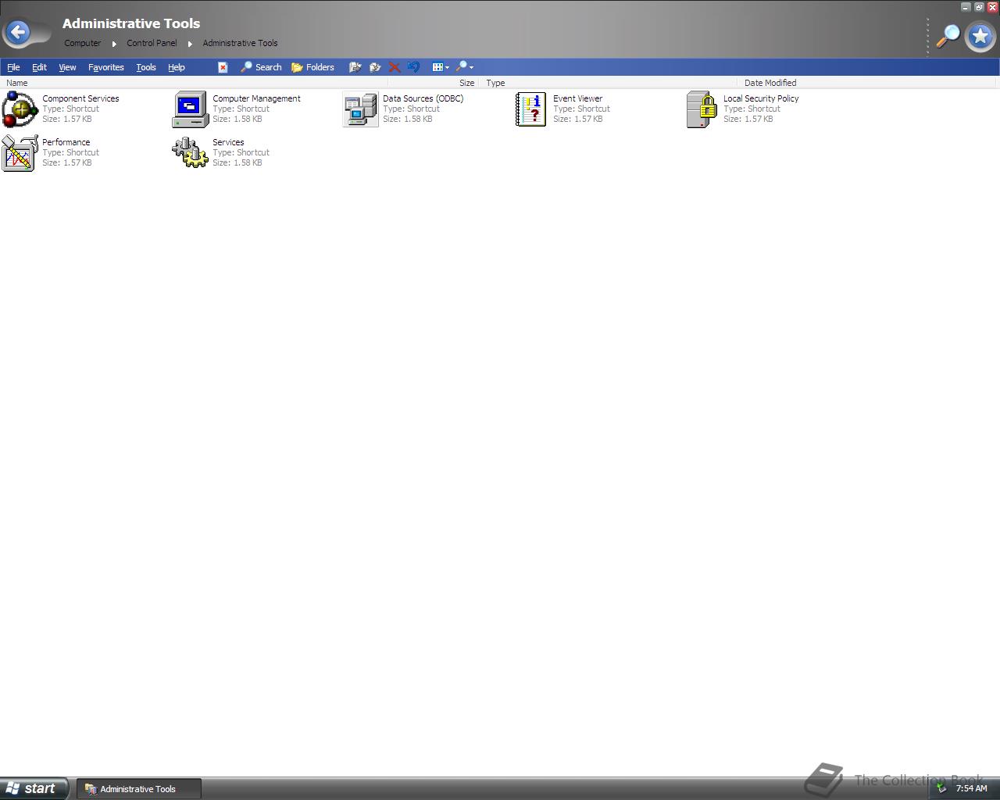Screen dimensions: 1000x800
Task: Click the Copy To toolbar icon
Action: 375,67
